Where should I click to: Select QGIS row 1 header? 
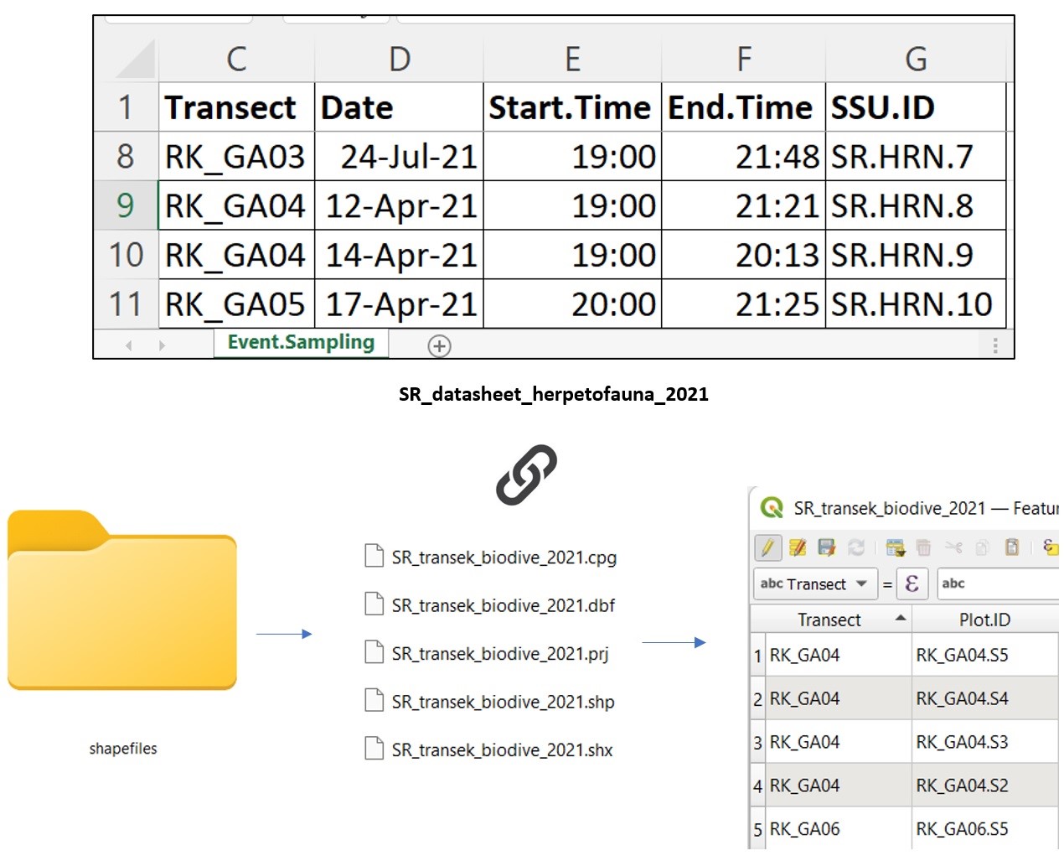tap(757, 655)
